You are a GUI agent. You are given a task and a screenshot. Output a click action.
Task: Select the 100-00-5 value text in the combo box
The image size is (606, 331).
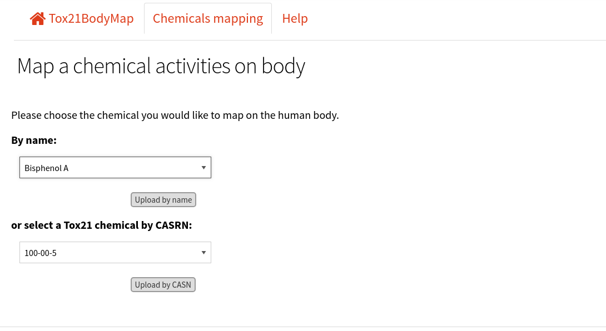(41, 253)
